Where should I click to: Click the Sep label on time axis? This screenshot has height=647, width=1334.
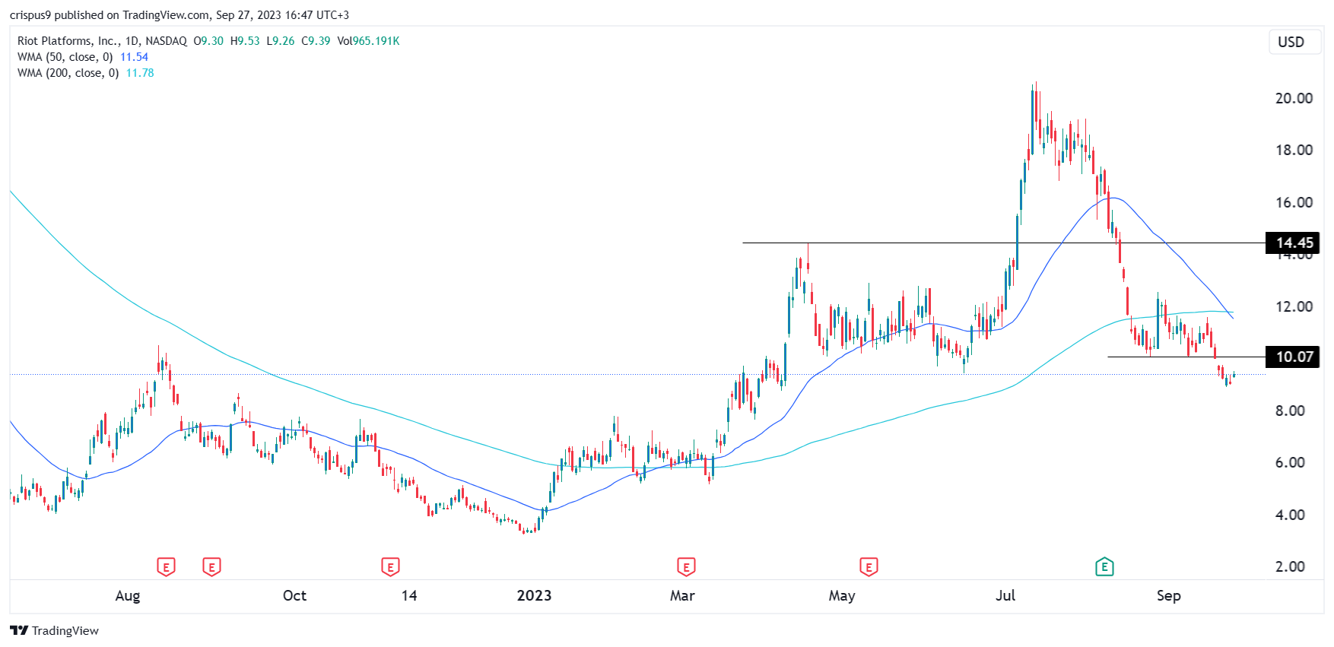(x=1169, y=595)
